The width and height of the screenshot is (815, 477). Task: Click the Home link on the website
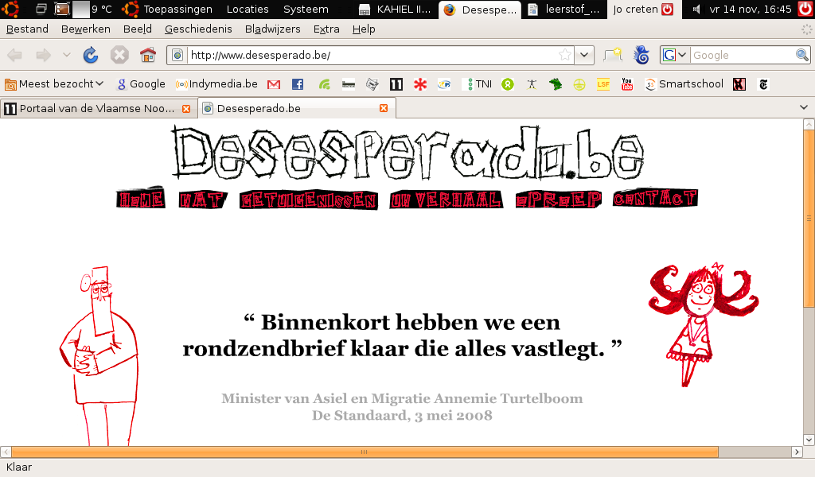[x=141, y=198]
